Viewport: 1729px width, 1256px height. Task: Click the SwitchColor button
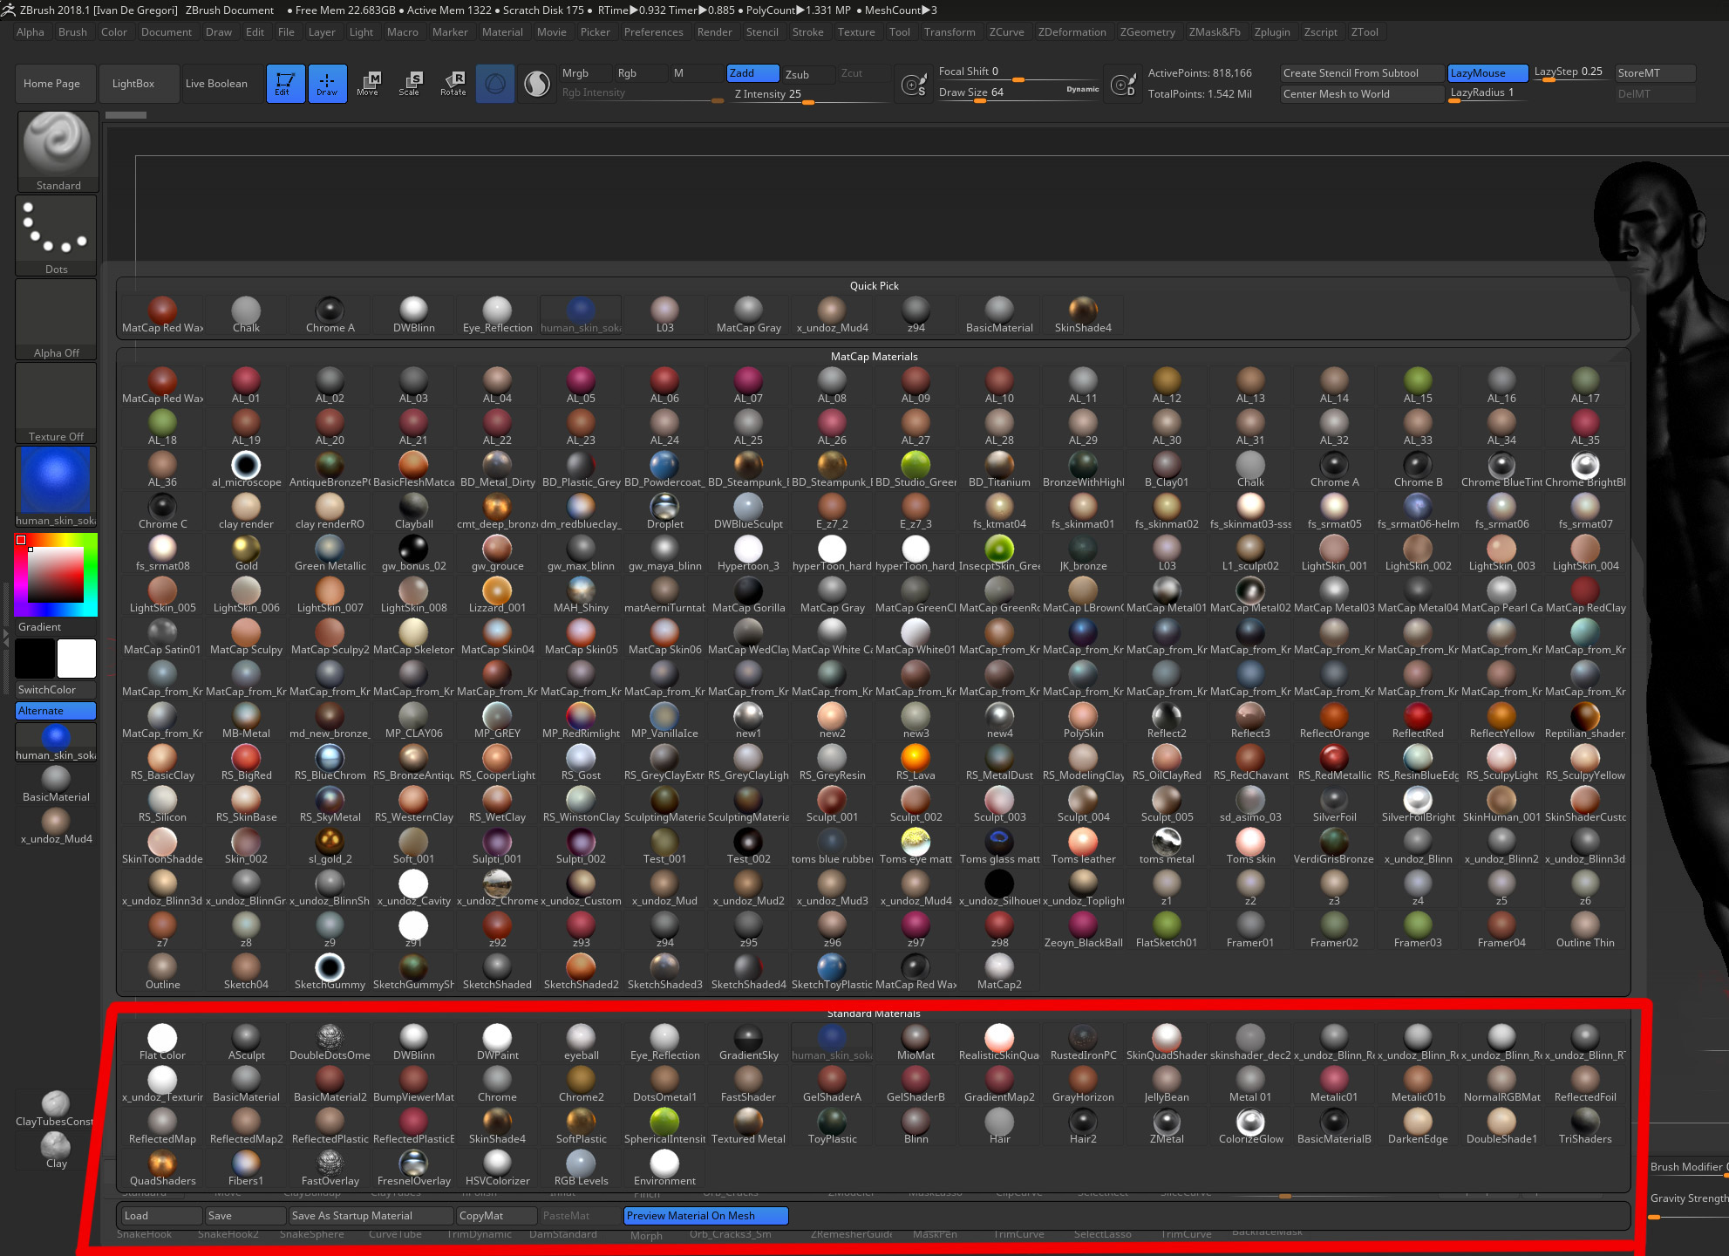(x=56, y=690)
